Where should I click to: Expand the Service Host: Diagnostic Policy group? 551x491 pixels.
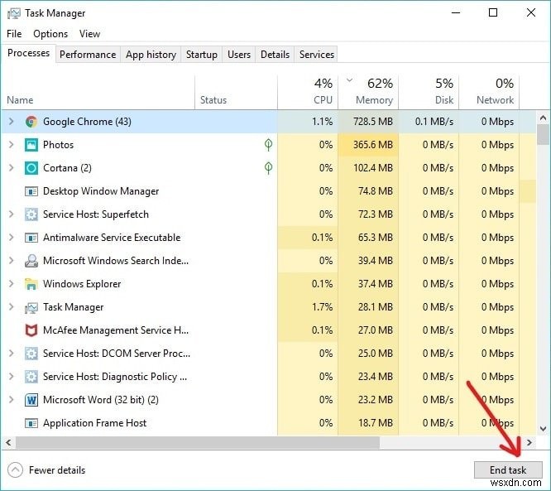click(12, 377)
